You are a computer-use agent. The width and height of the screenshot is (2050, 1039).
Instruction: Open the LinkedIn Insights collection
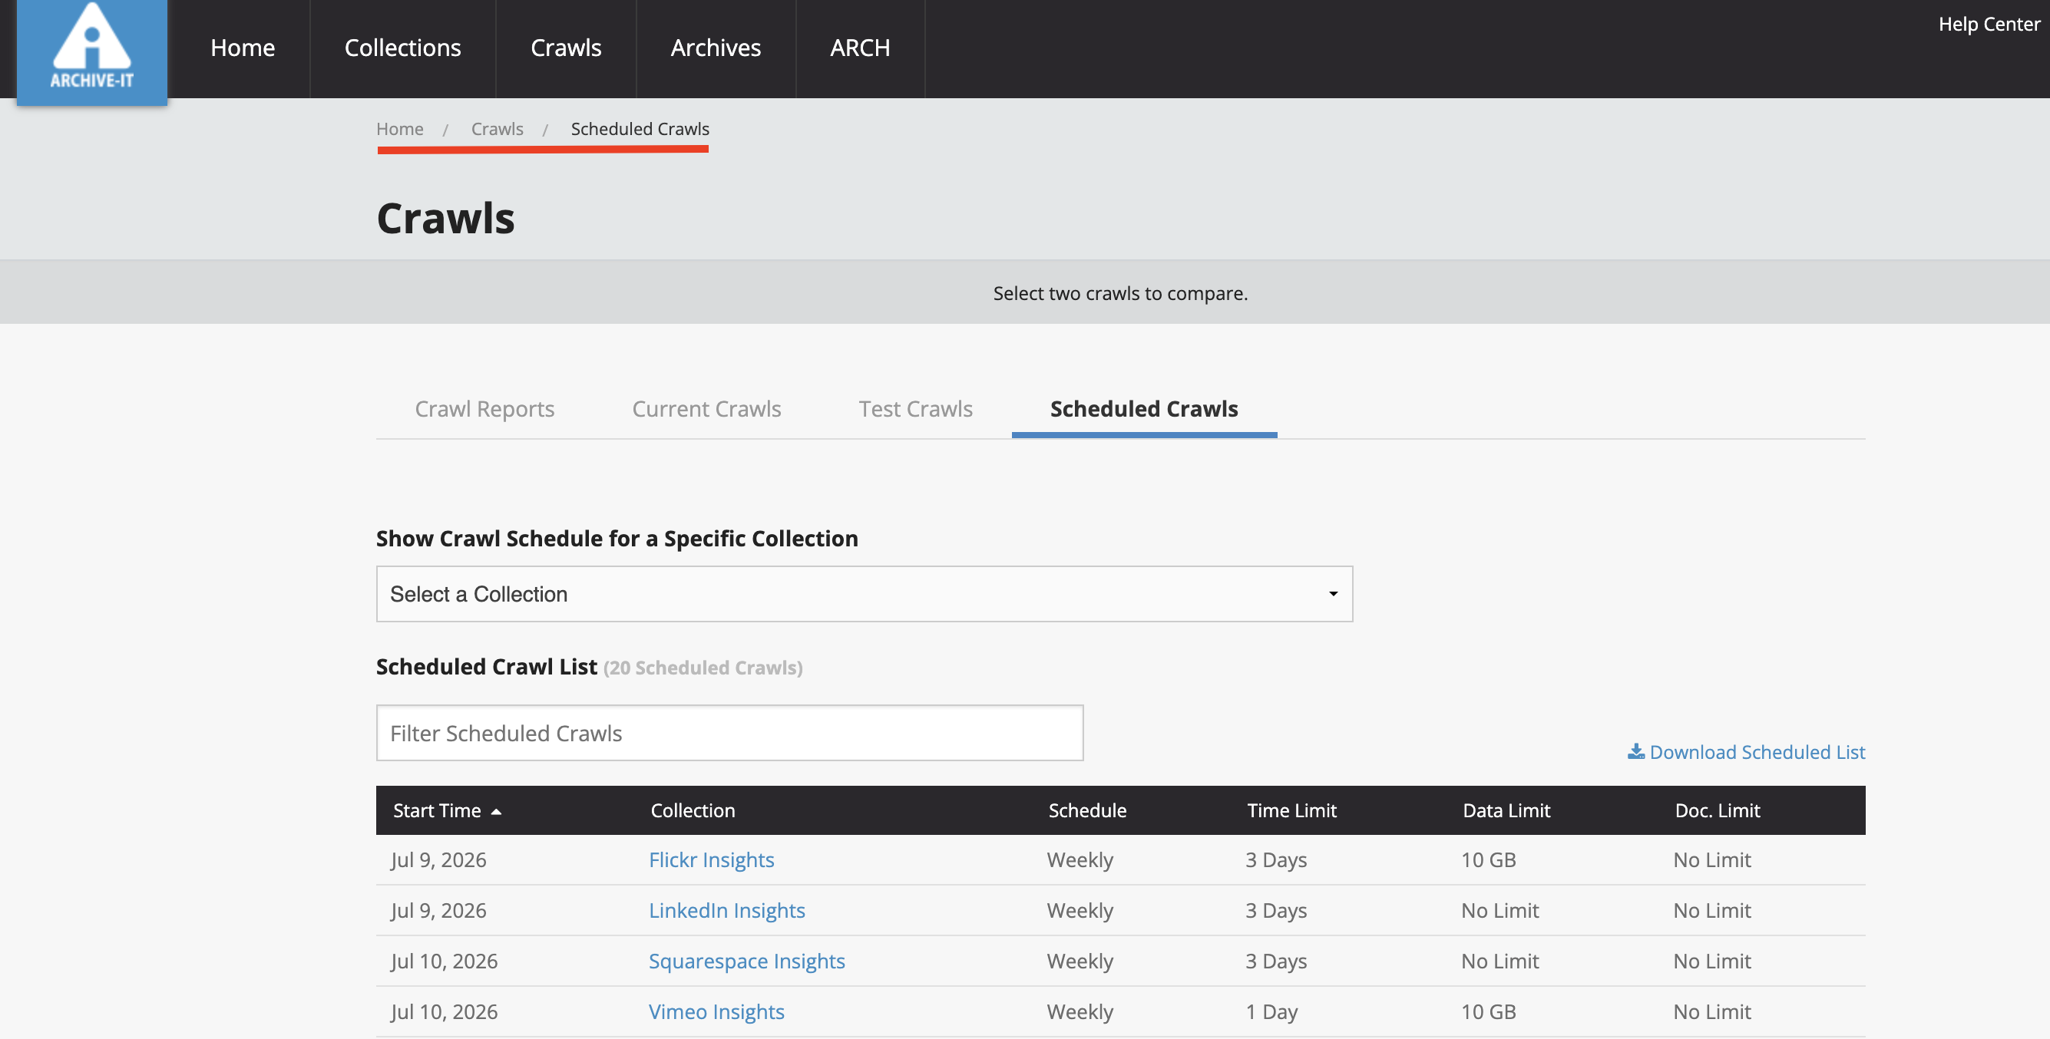click(726, 910)
